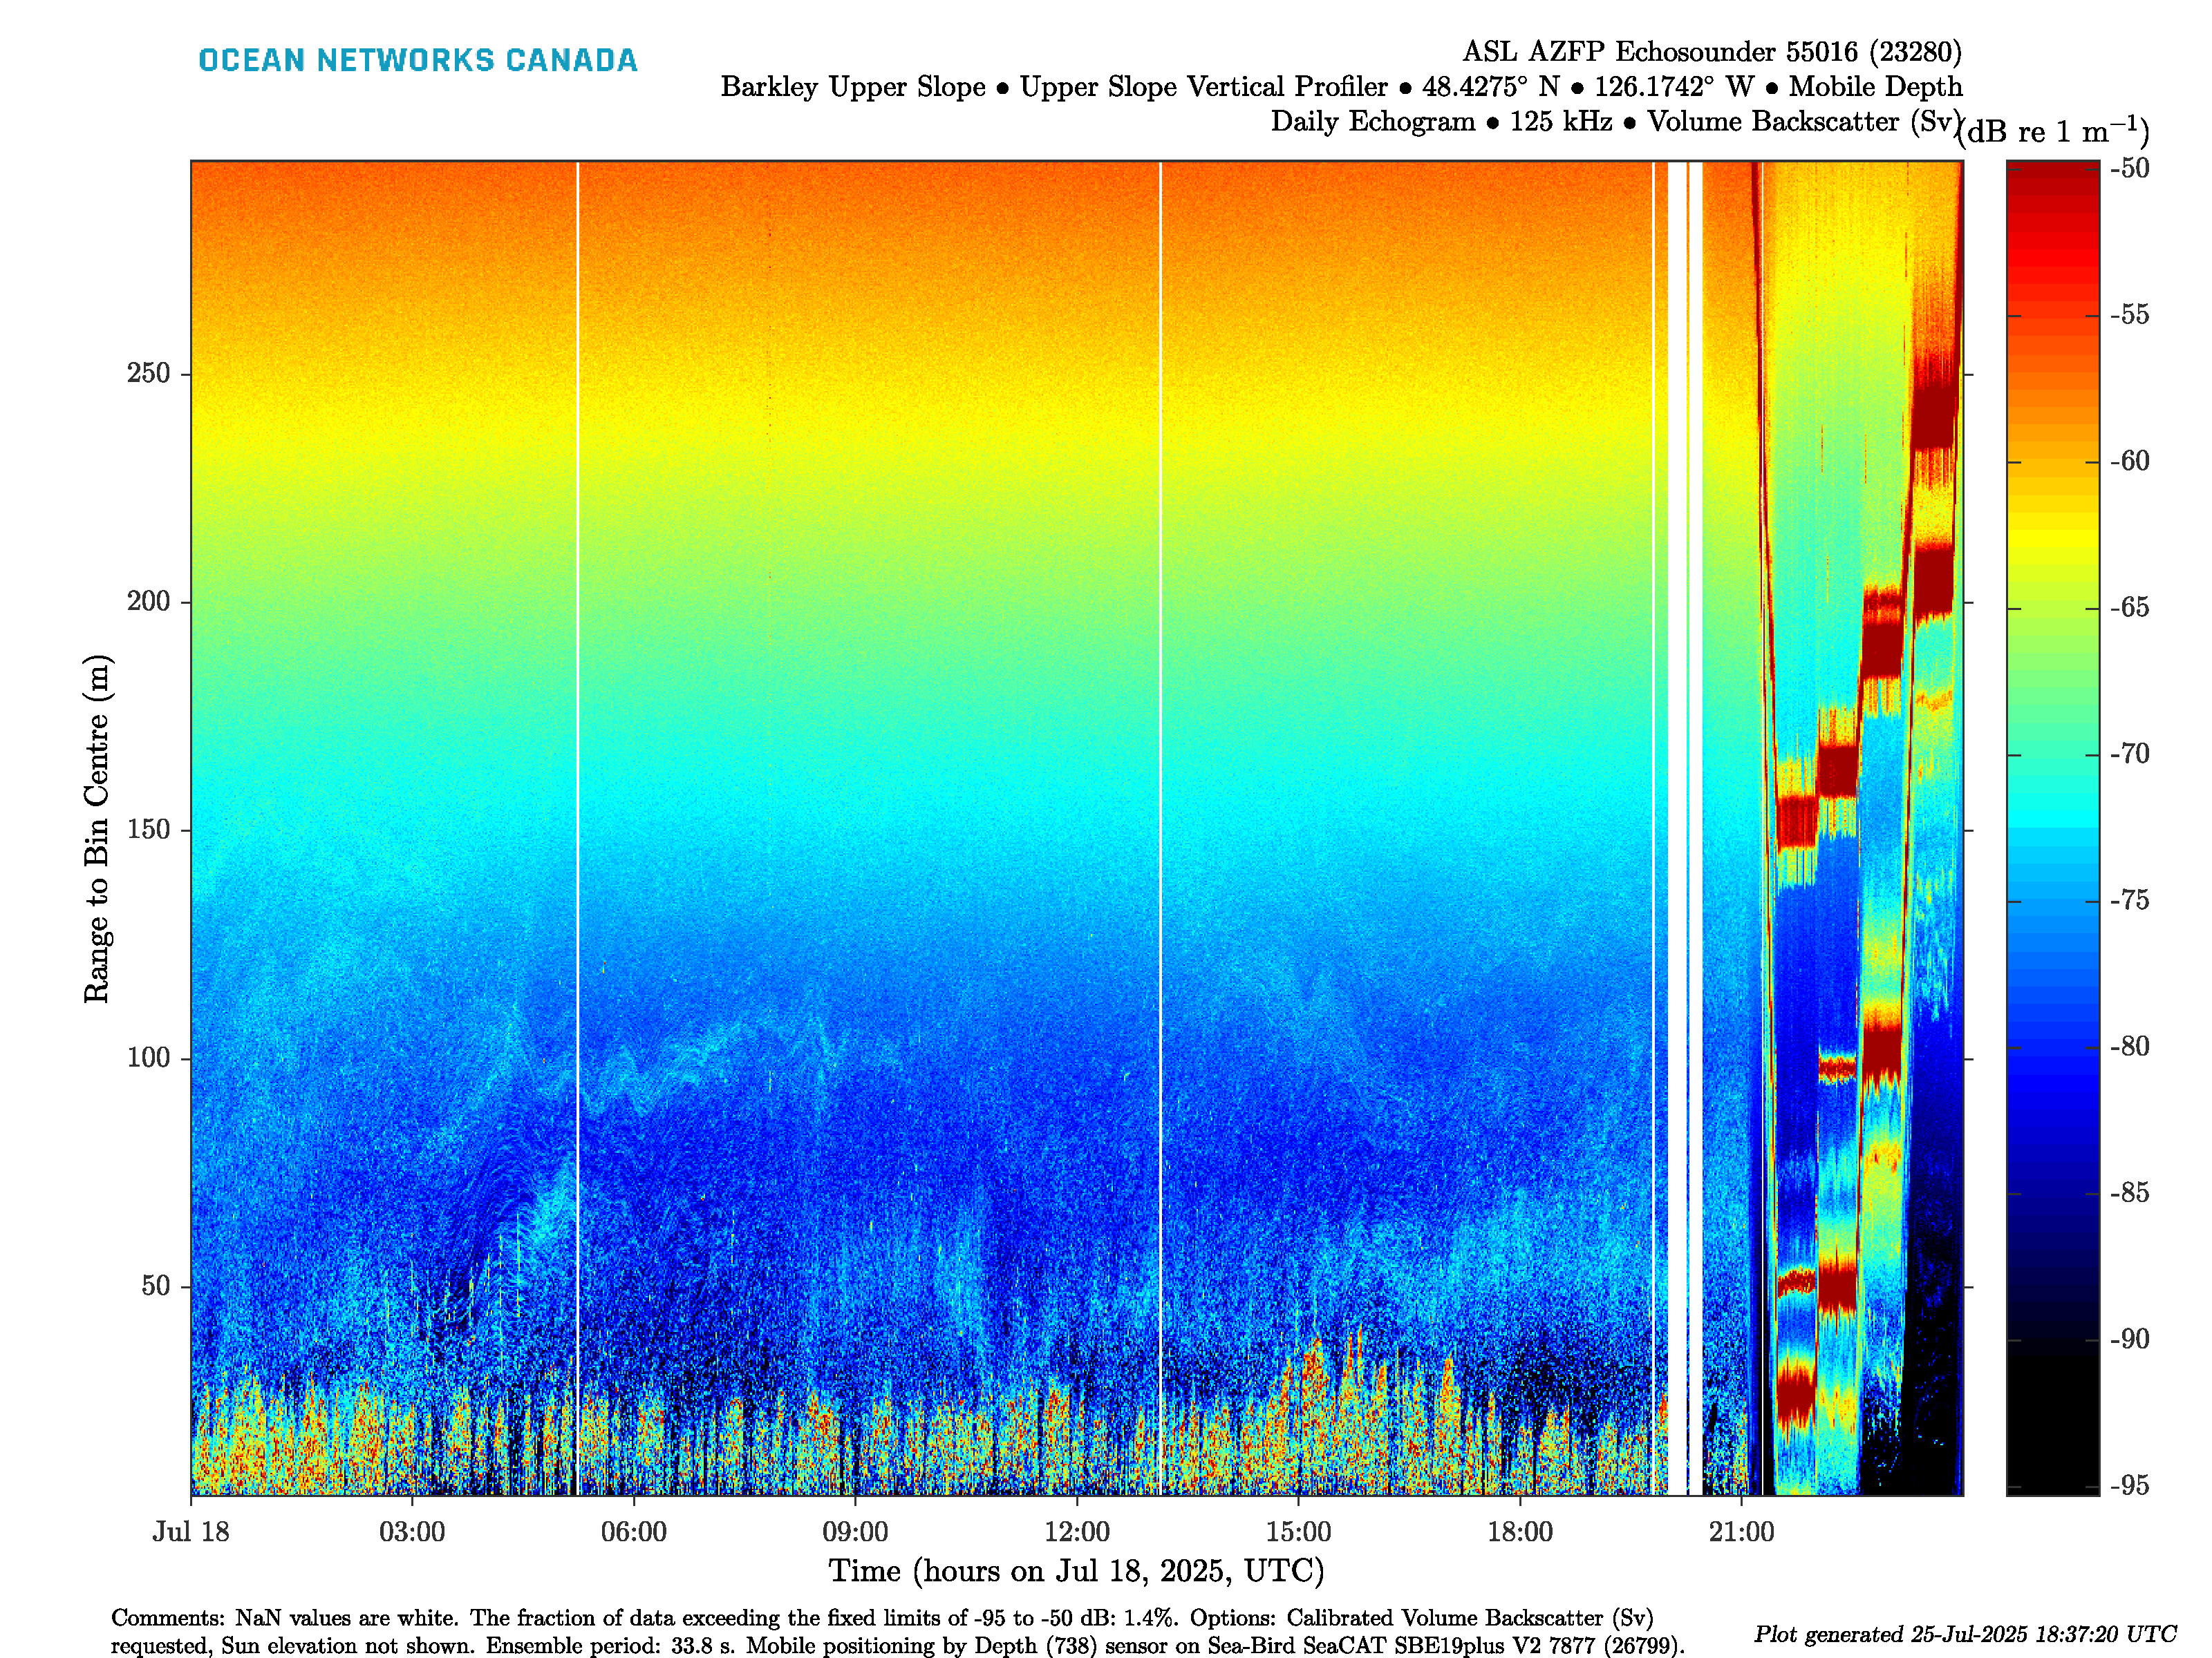Click the 06:00 x-axis tick label
This screenshot has width=2212, height=1658.
coord(634,1532)
